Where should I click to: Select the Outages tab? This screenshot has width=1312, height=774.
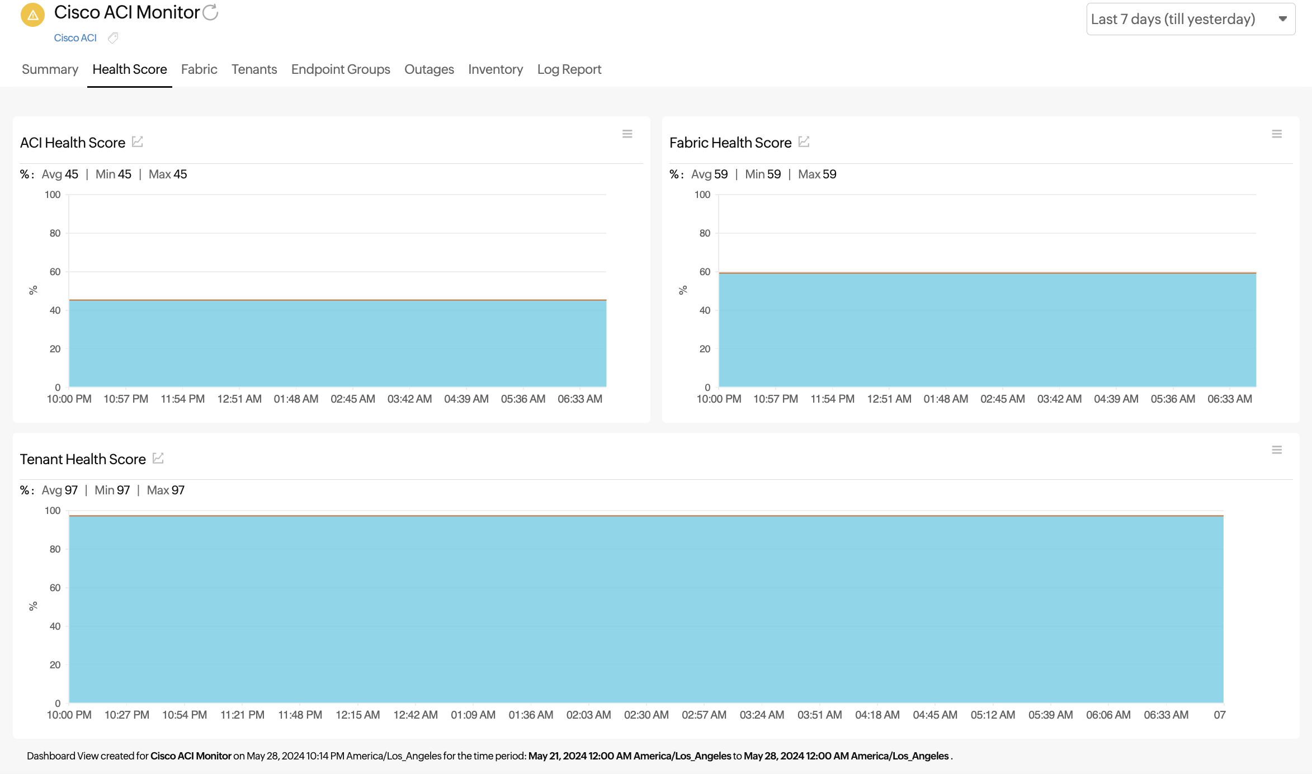pos(429,69)
